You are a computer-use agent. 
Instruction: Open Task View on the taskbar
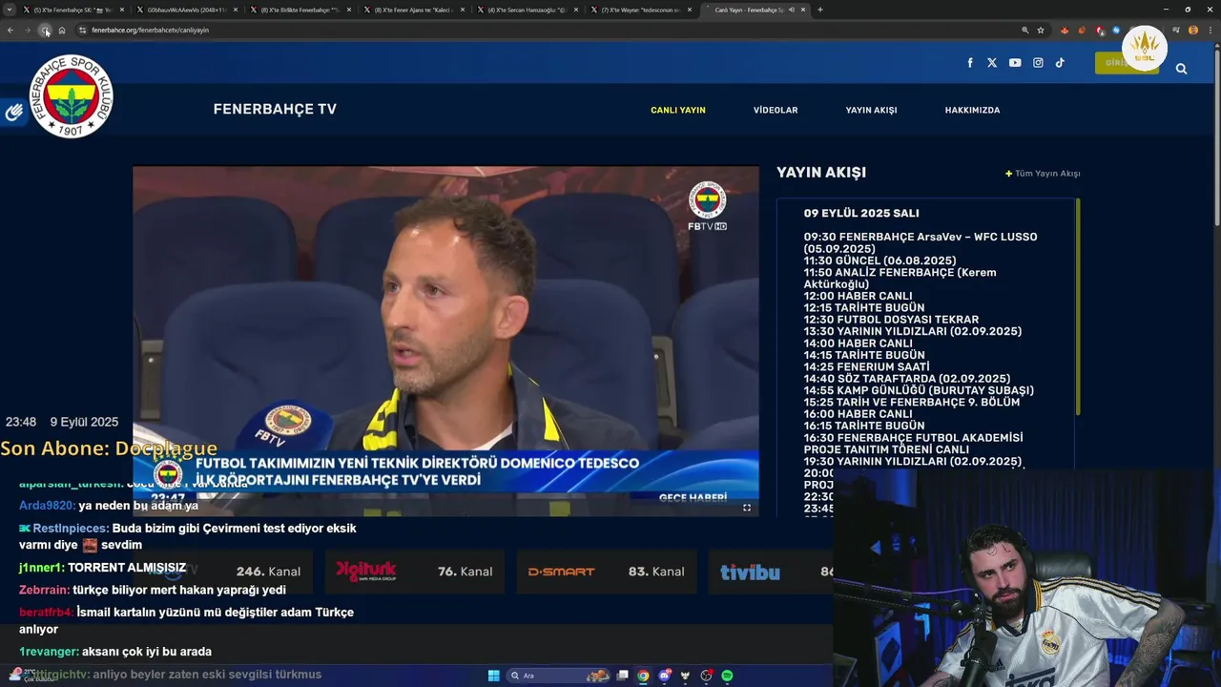click(x=623, y=676)
